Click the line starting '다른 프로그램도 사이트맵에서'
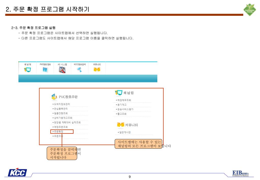Screen dimensions: 260x180 [78, 38]
